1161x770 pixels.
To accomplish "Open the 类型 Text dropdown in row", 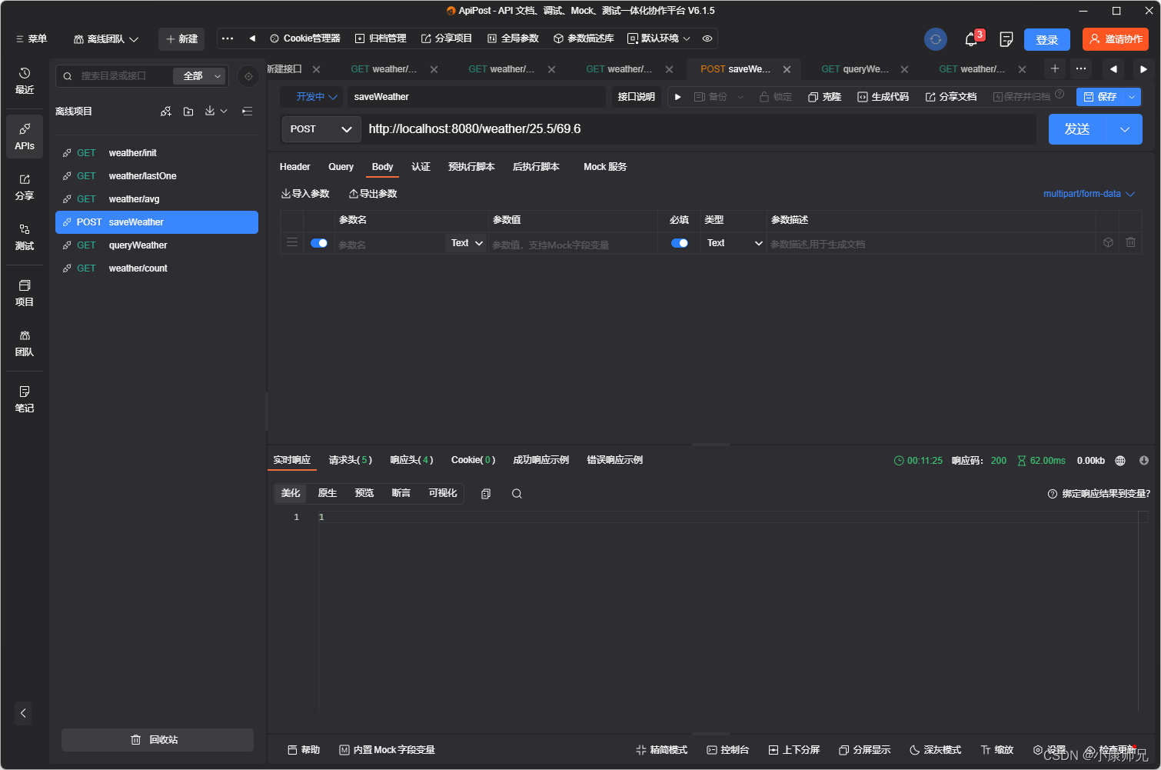I will [x=734, y=243].
